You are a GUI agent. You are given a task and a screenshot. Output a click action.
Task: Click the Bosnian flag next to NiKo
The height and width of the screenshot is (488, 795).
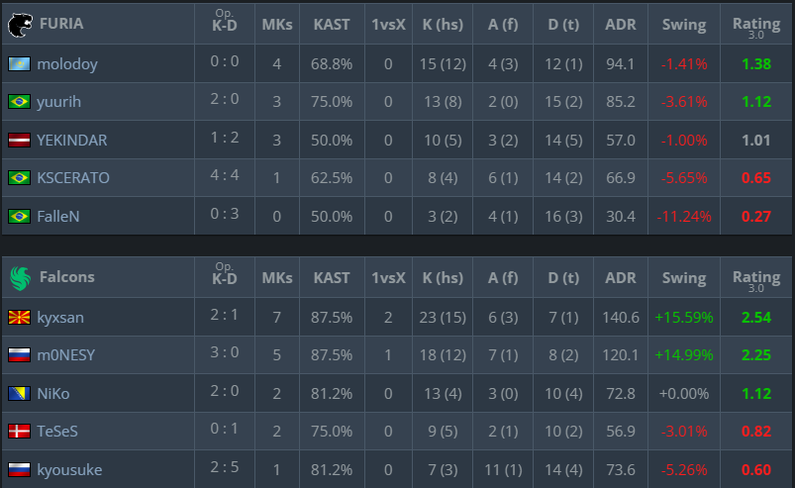click(19, 394)
